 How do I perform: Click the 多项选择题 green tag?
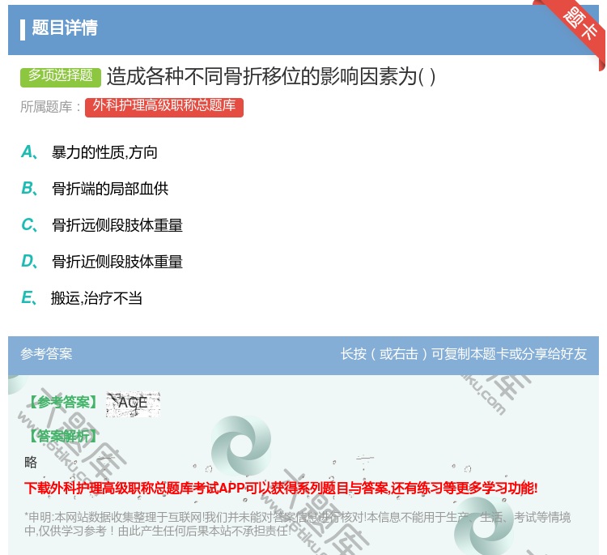[x=61, y=76]
